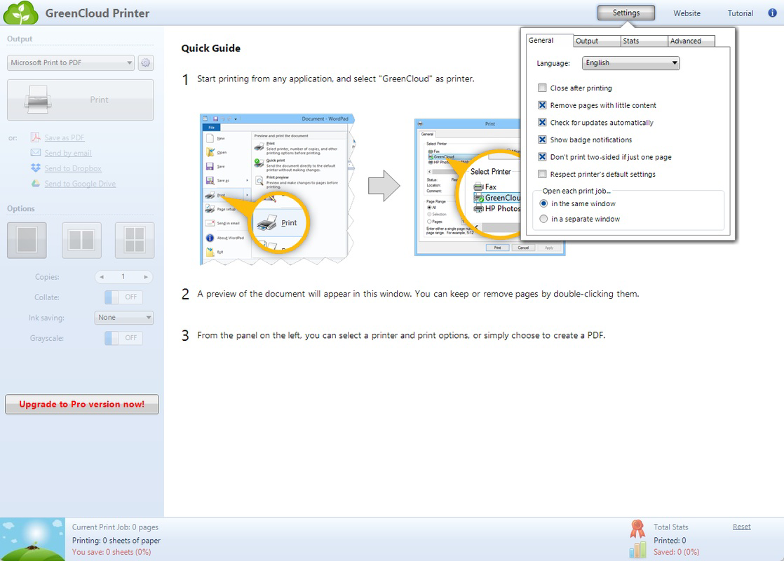Open the Language dropdown
The image size is (784, 561).
(631, 63)
